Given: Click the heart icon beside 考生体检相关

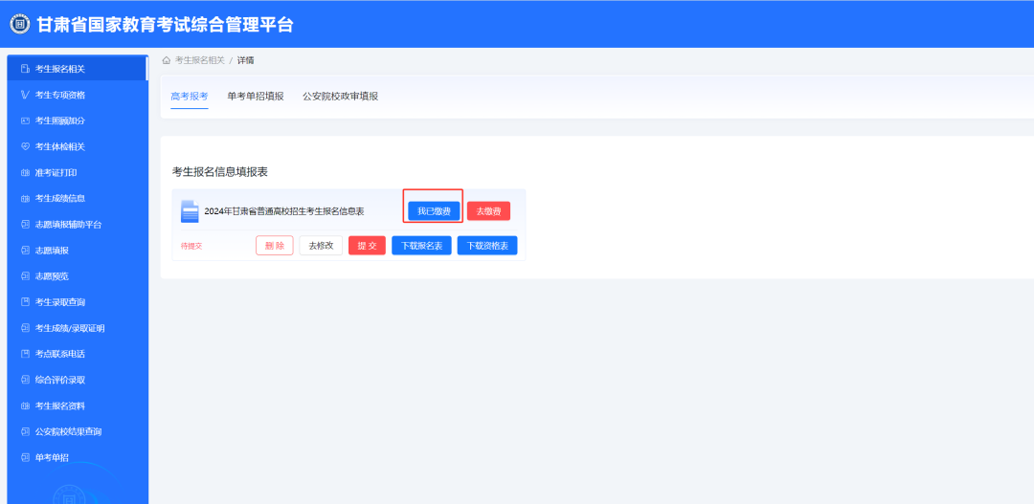Looking at the screenshot, I should [25, 146].
